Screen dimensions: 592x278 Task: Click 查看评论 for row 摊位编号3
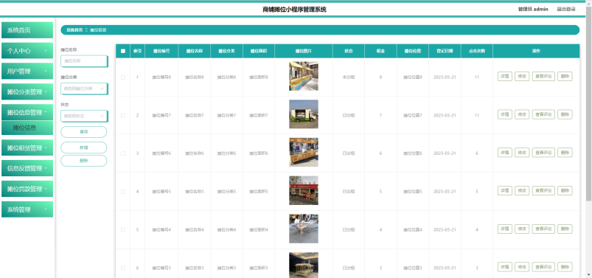543,267
